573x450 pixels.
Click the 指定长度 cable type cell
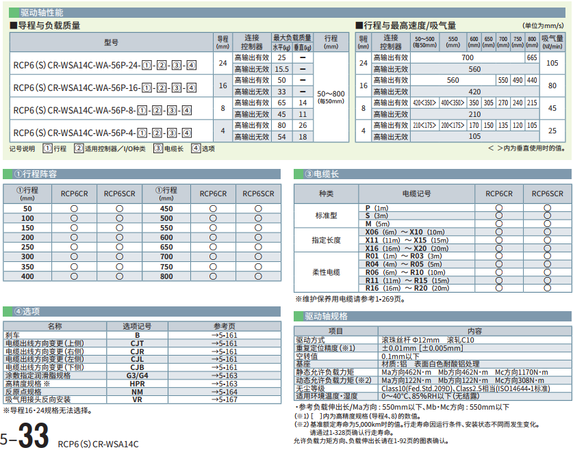click(326, 240)
